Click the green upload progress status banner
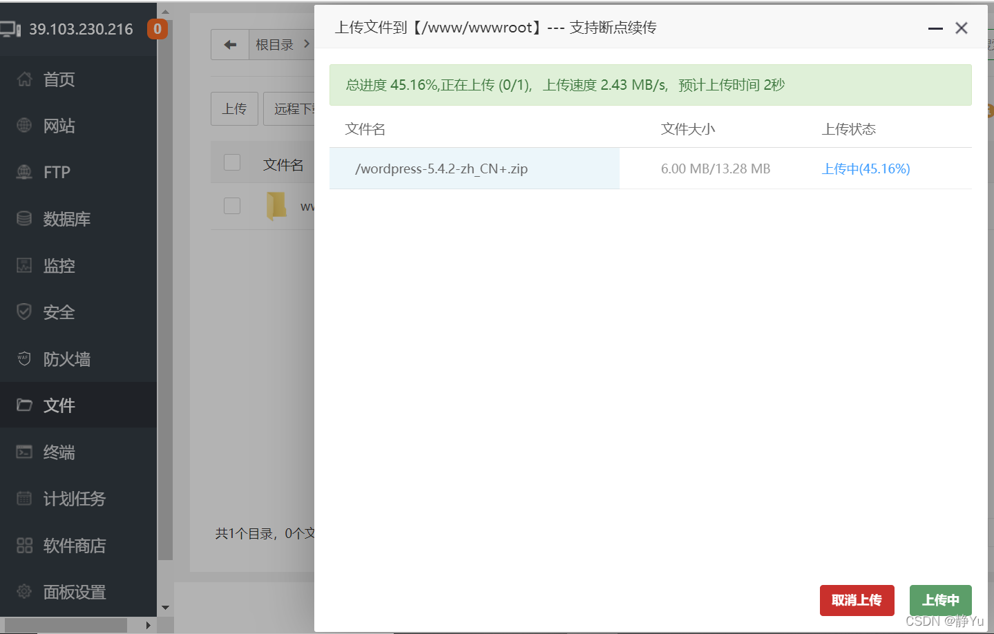 [651, 85]
